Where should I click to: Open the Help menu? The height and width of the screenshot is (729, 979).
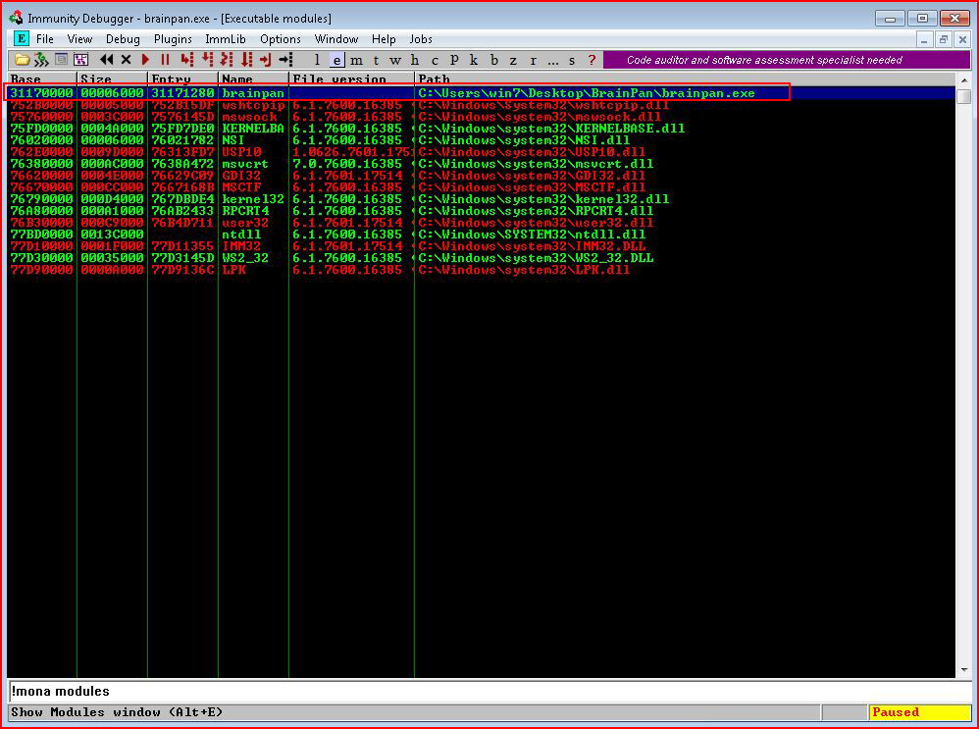pyautogui.click(x=384, y=38)
